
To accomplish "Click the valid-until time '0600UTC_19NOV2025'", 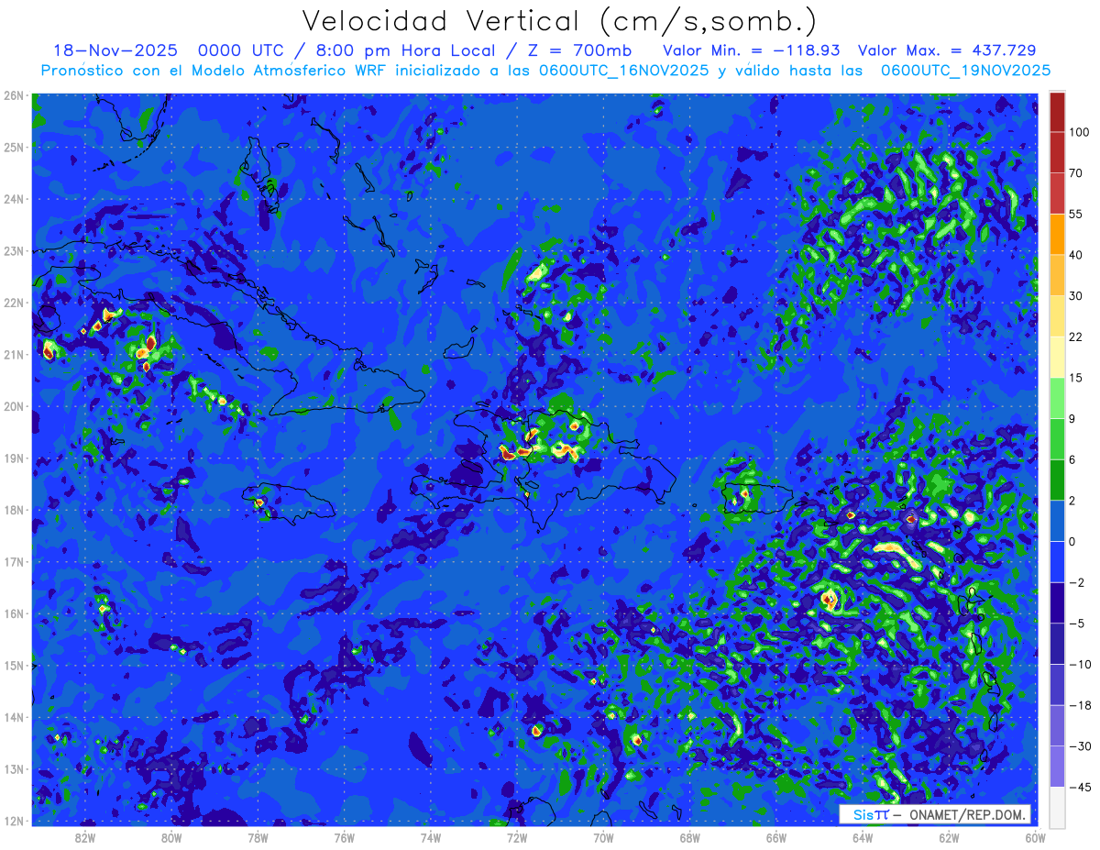I will pyautogui.click(x=965, y=71).
